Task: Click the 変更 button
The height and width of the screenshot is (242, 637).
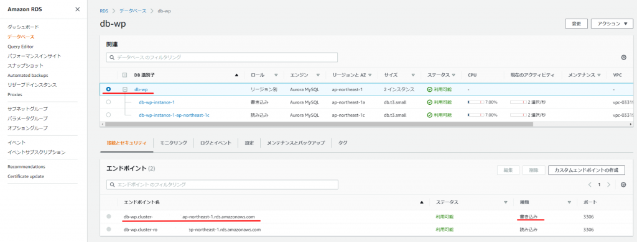Action: point(576,24)
